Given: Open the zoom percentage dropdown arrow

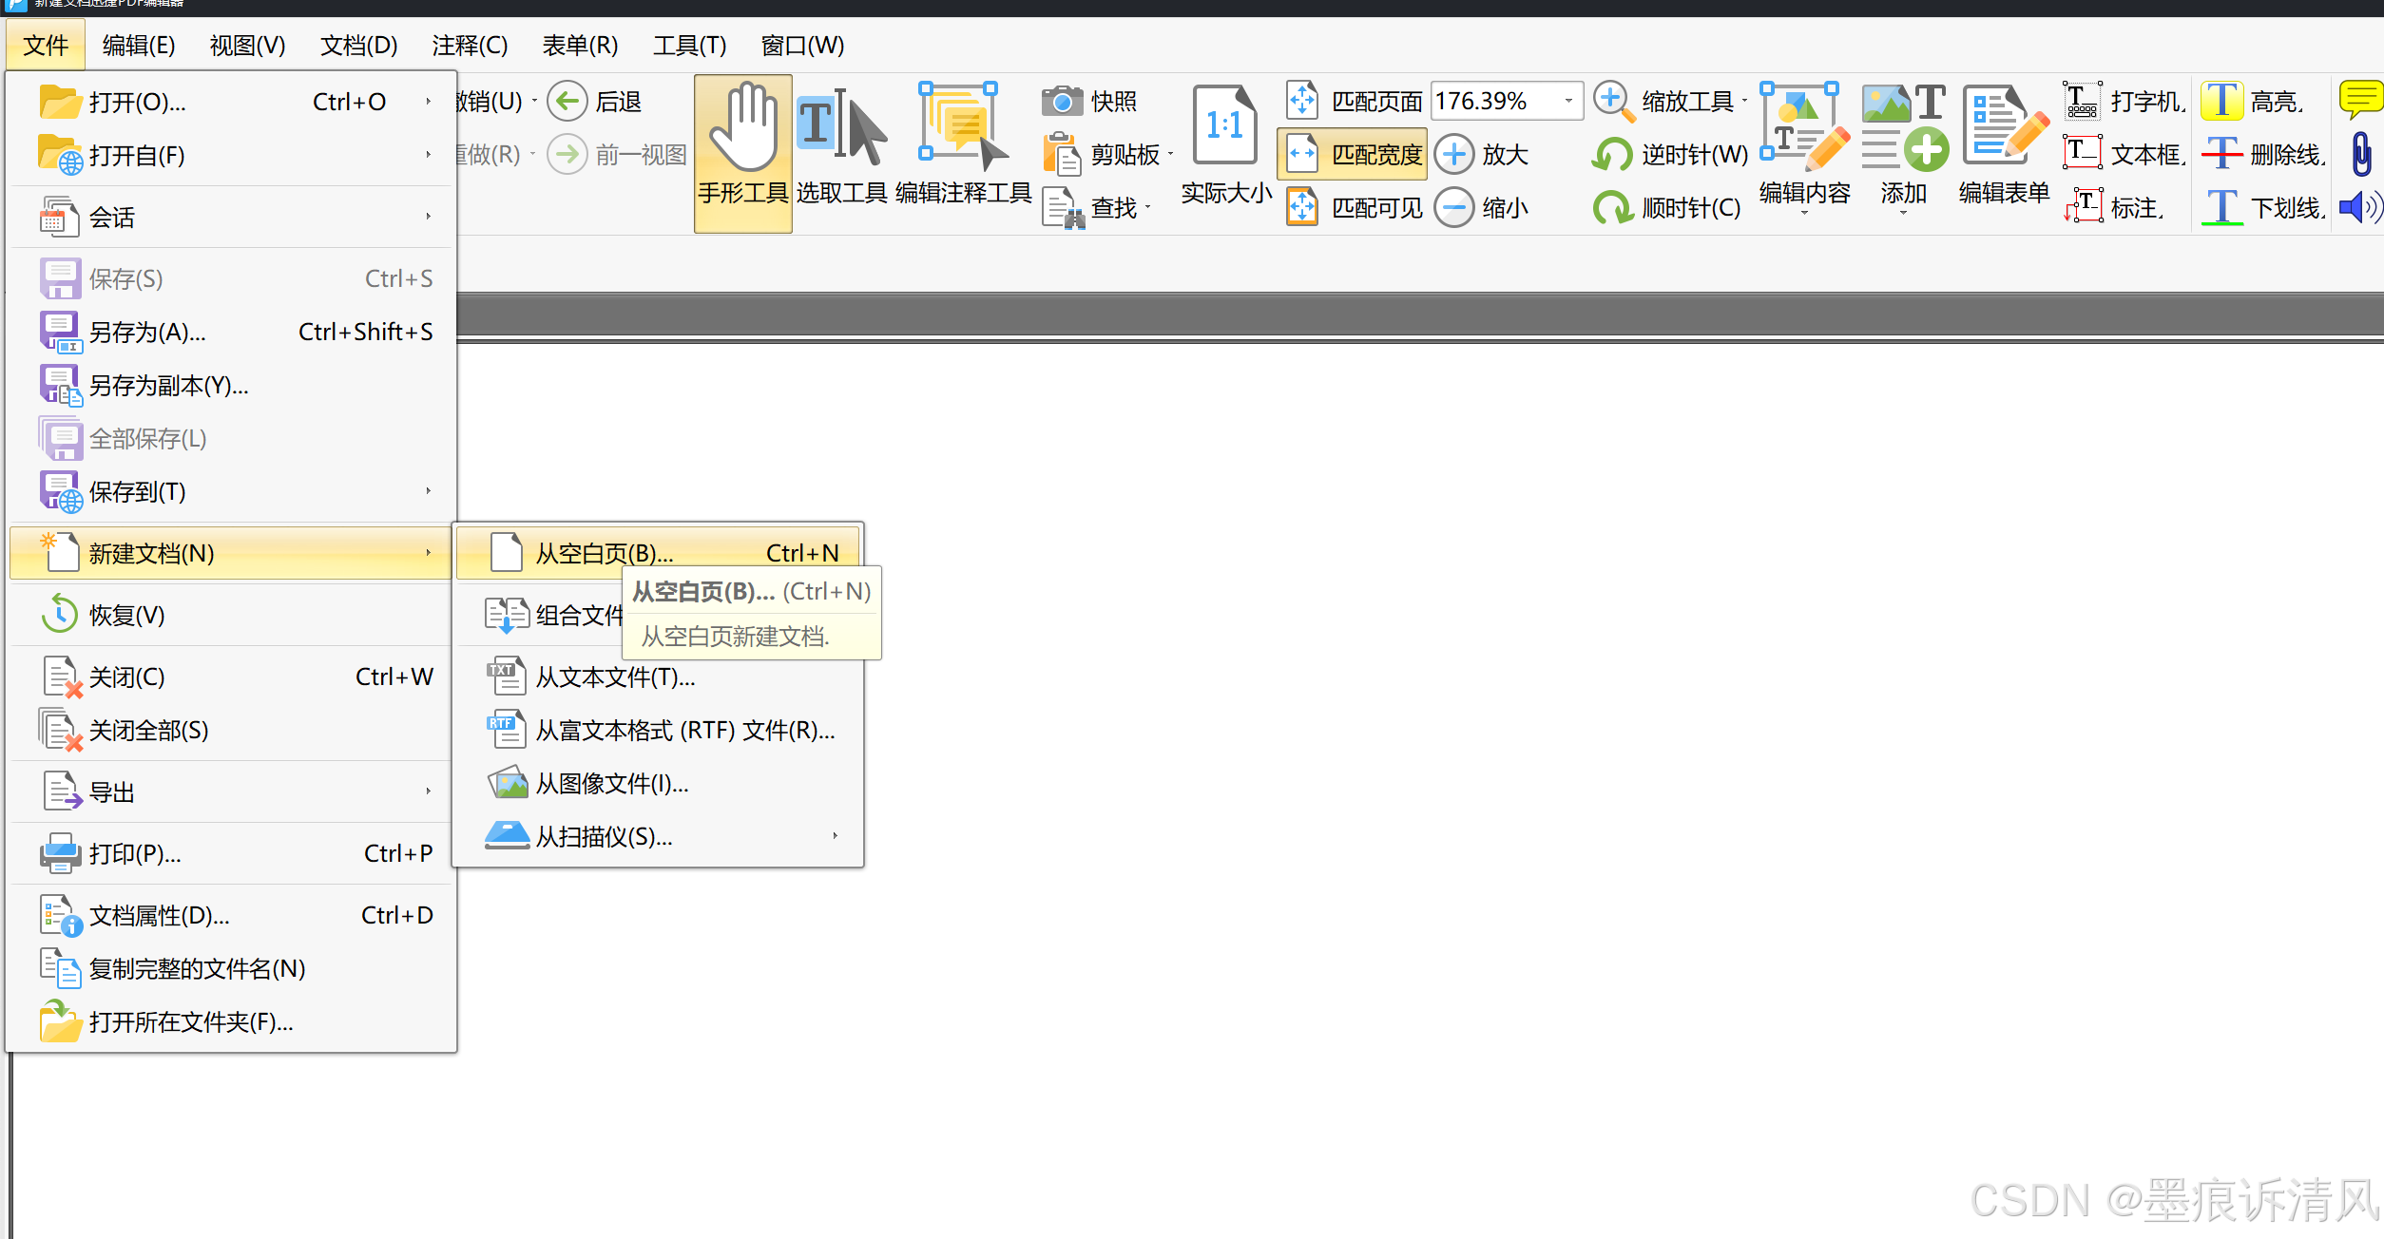Looking at the screenshot, I should pyautogui.click(x=1568, y=101).
